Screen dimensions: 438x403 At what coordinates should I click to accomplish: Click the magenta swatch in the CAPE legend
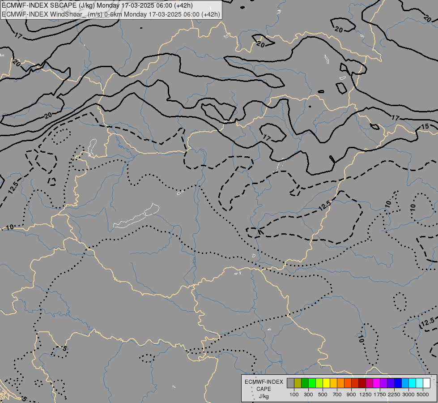377,383
